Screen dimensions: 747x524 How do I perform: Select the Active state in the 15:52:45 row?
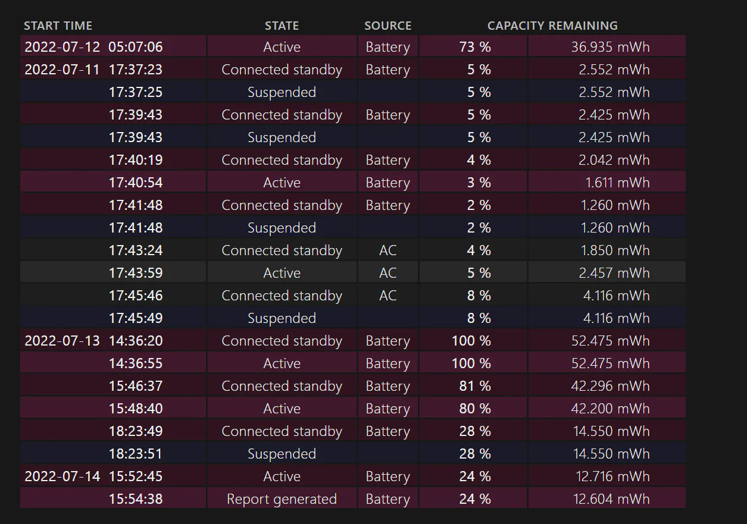coord(282,476)
